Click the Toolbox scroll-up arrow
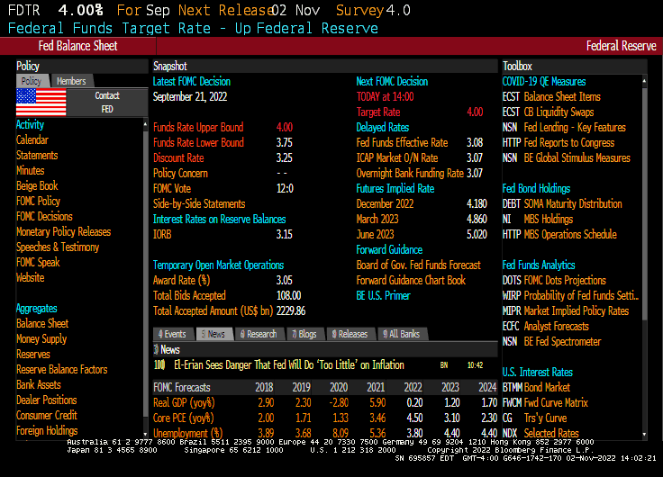This screenshot has height=477, width=663. coord(644,81)
